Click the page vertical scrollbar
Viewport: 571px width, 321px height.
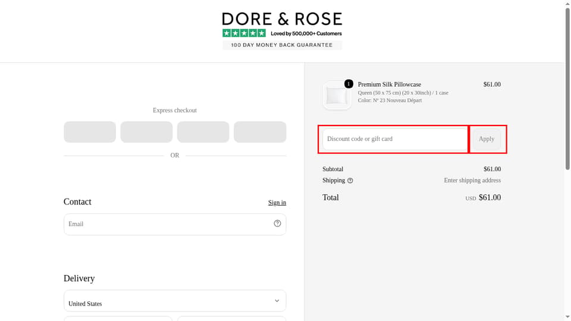pyautogui.click(x=567, y=89)
